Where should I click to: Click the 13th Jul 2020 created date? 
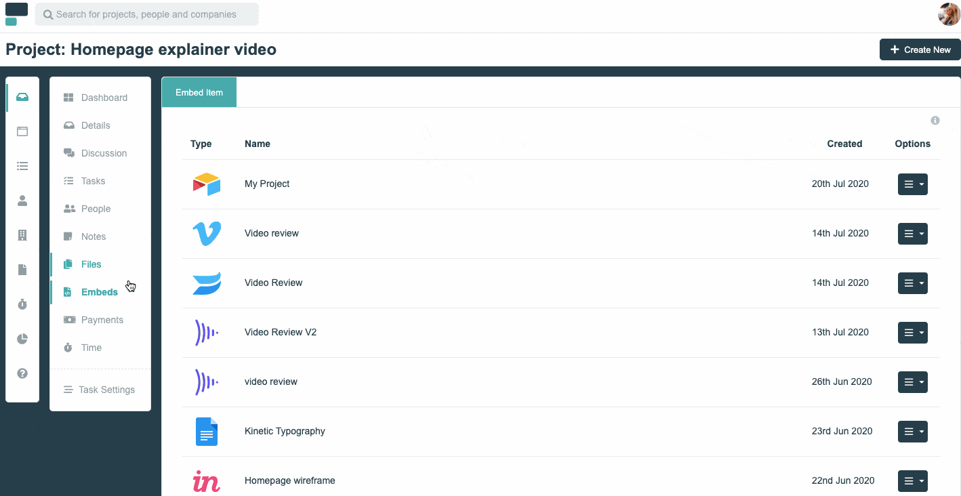pyautogui.click(x=840, y=332)
